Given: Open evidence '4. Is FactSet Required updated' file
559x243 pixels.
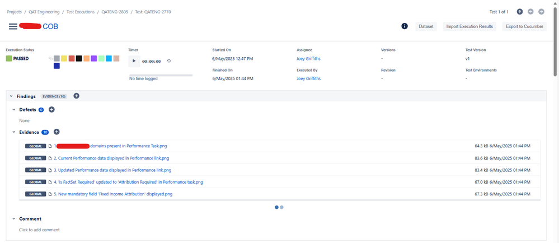Looking at the screenshot, I should [128, 182].
